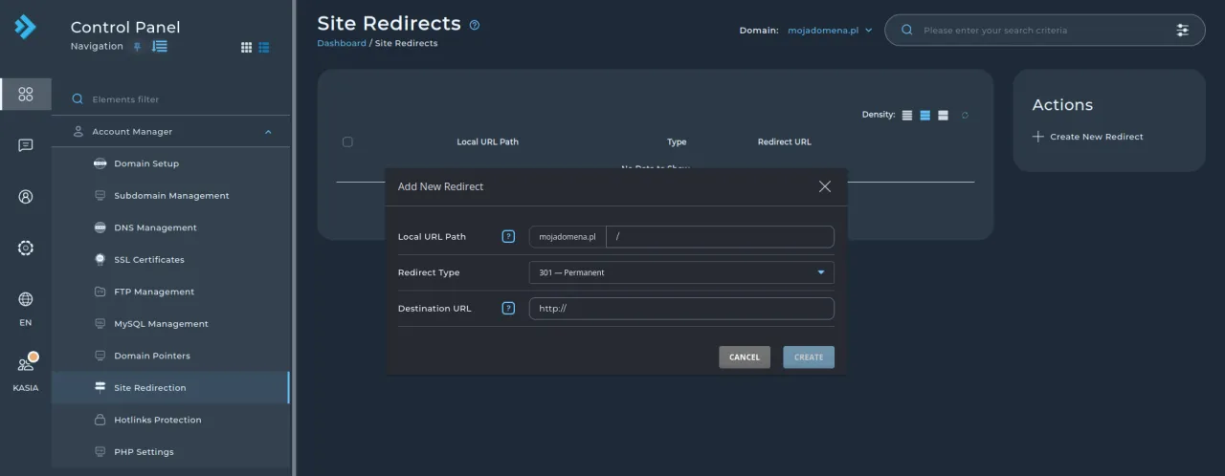The width and height of the screenshot is (1225, 476).
Task: Click the KASIA user account icon
Action: point(26,365)
